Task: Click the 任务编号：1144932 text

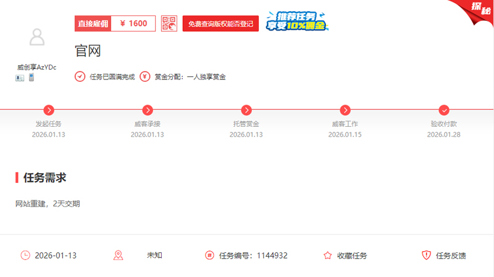Action: click(x=253, y=255)
